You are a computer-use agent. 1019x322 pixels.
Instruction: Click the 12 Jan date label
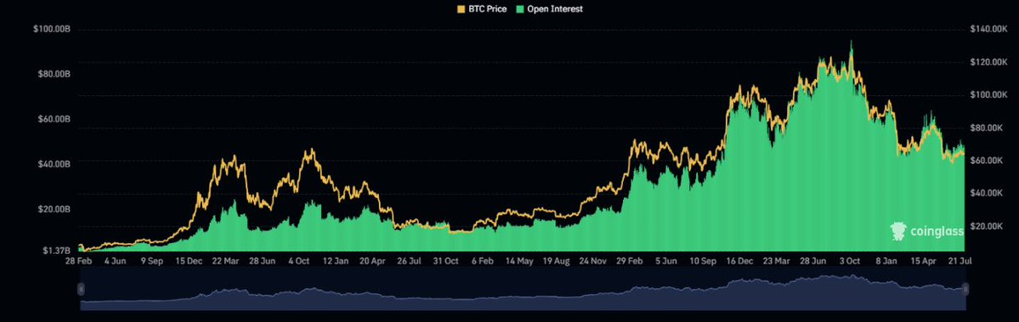[336, 261]
